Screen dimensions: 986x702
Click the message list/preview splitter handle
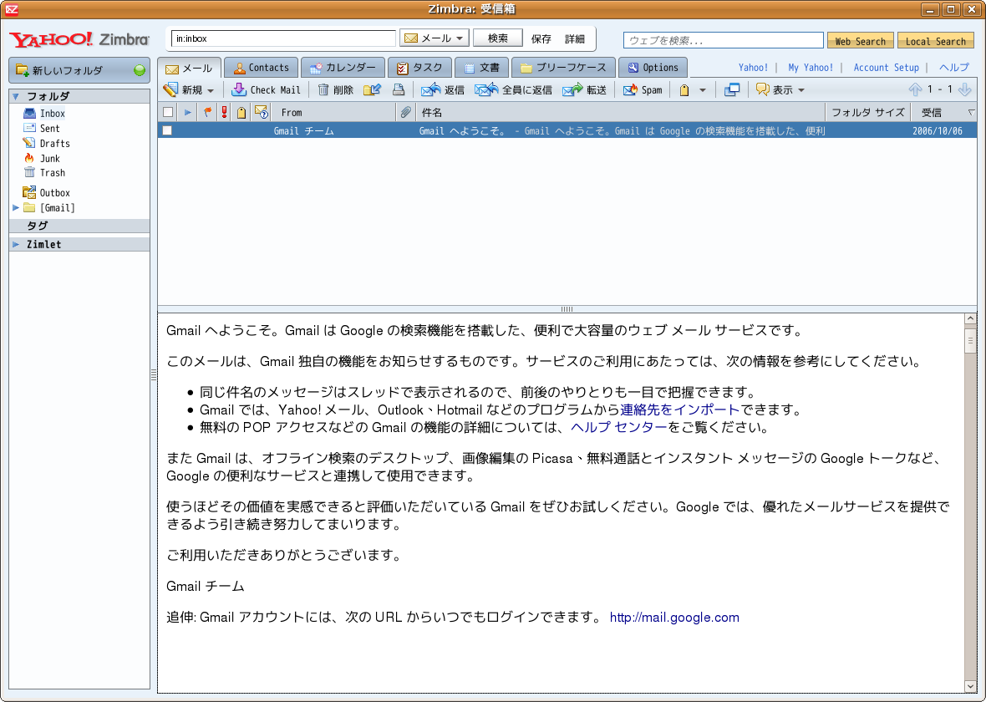click(x=567, y=309)
